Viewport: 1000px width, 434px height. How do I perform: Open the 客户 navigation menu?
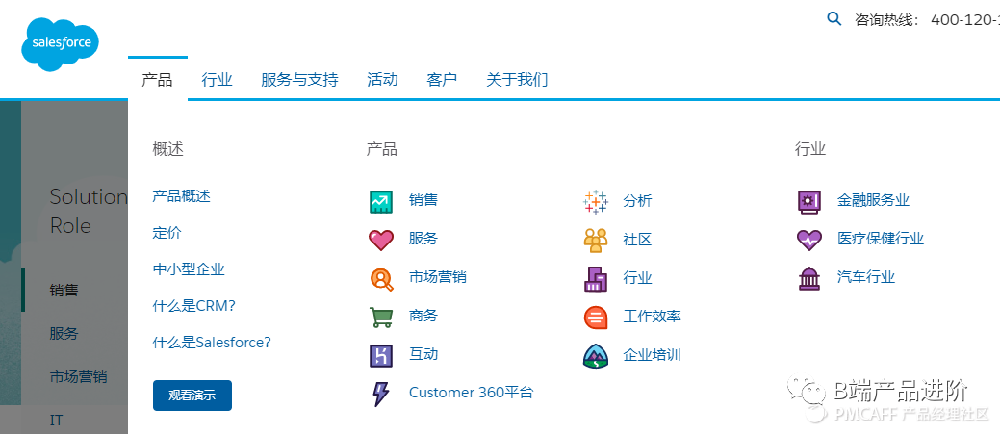click(442, 80)
